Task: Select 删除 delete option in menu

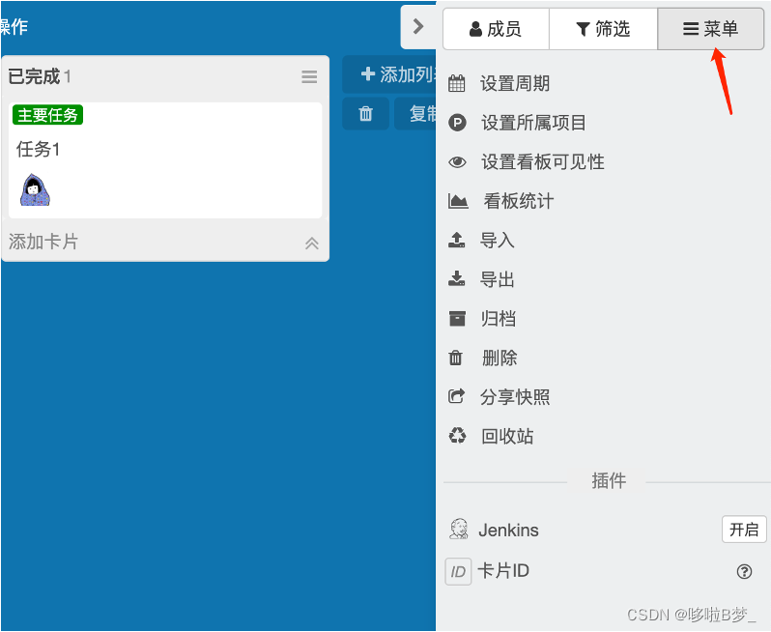Action: point(500,359)
